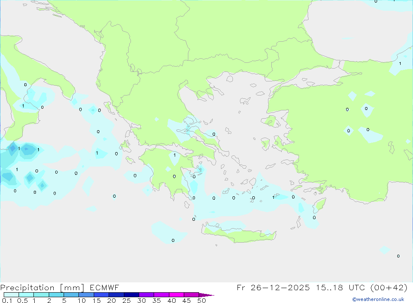Viewport: 413px width, 303px height.
Task: Select the 30–35 mm purple legend swatch
Action: [147, 295]
